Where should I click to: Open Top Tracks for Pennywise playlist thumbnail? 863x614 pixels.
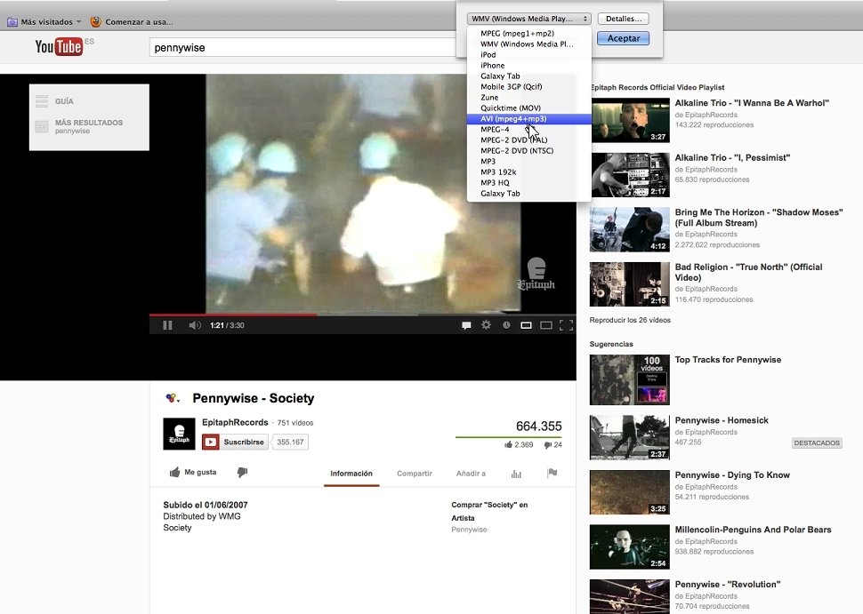pyautogui.click(x=630, y=379)
